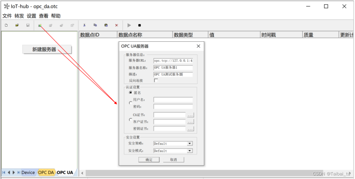Screen dimensions: 355x179
Task: Click the 数据类型 column header
Action: [x=190, y=35]
